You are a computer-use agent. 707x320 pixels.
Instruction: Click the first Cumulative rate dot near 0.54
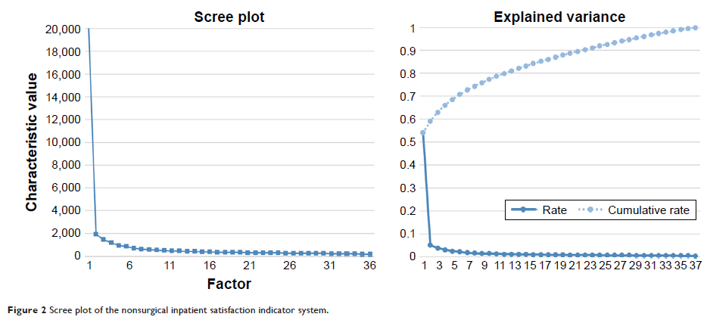point(422,133)
